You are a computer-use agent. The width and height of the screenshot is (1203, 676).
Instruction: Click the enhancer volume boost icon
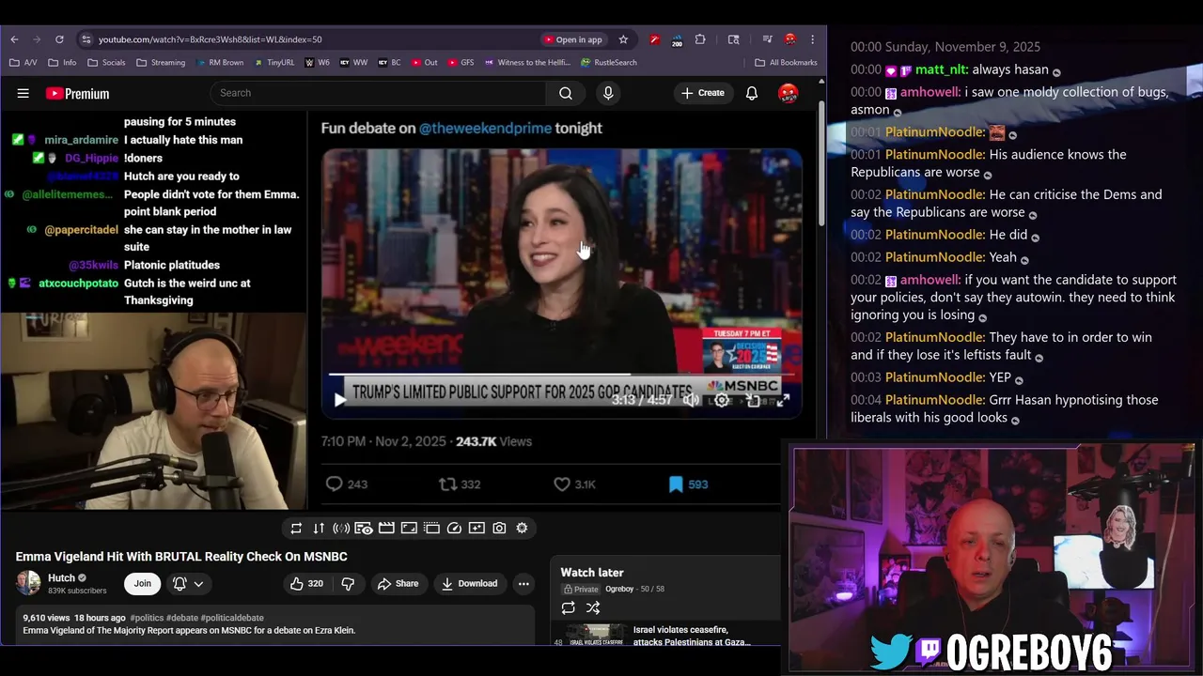(341, 529)
